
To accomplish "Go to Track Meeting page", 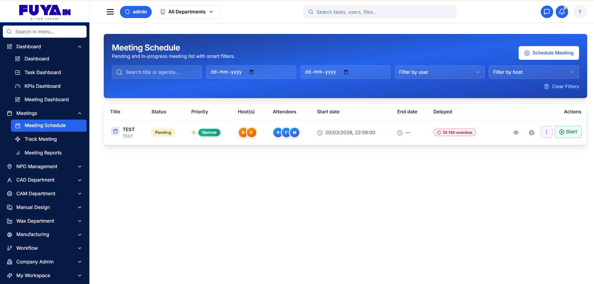I will [x=40, y=139].
